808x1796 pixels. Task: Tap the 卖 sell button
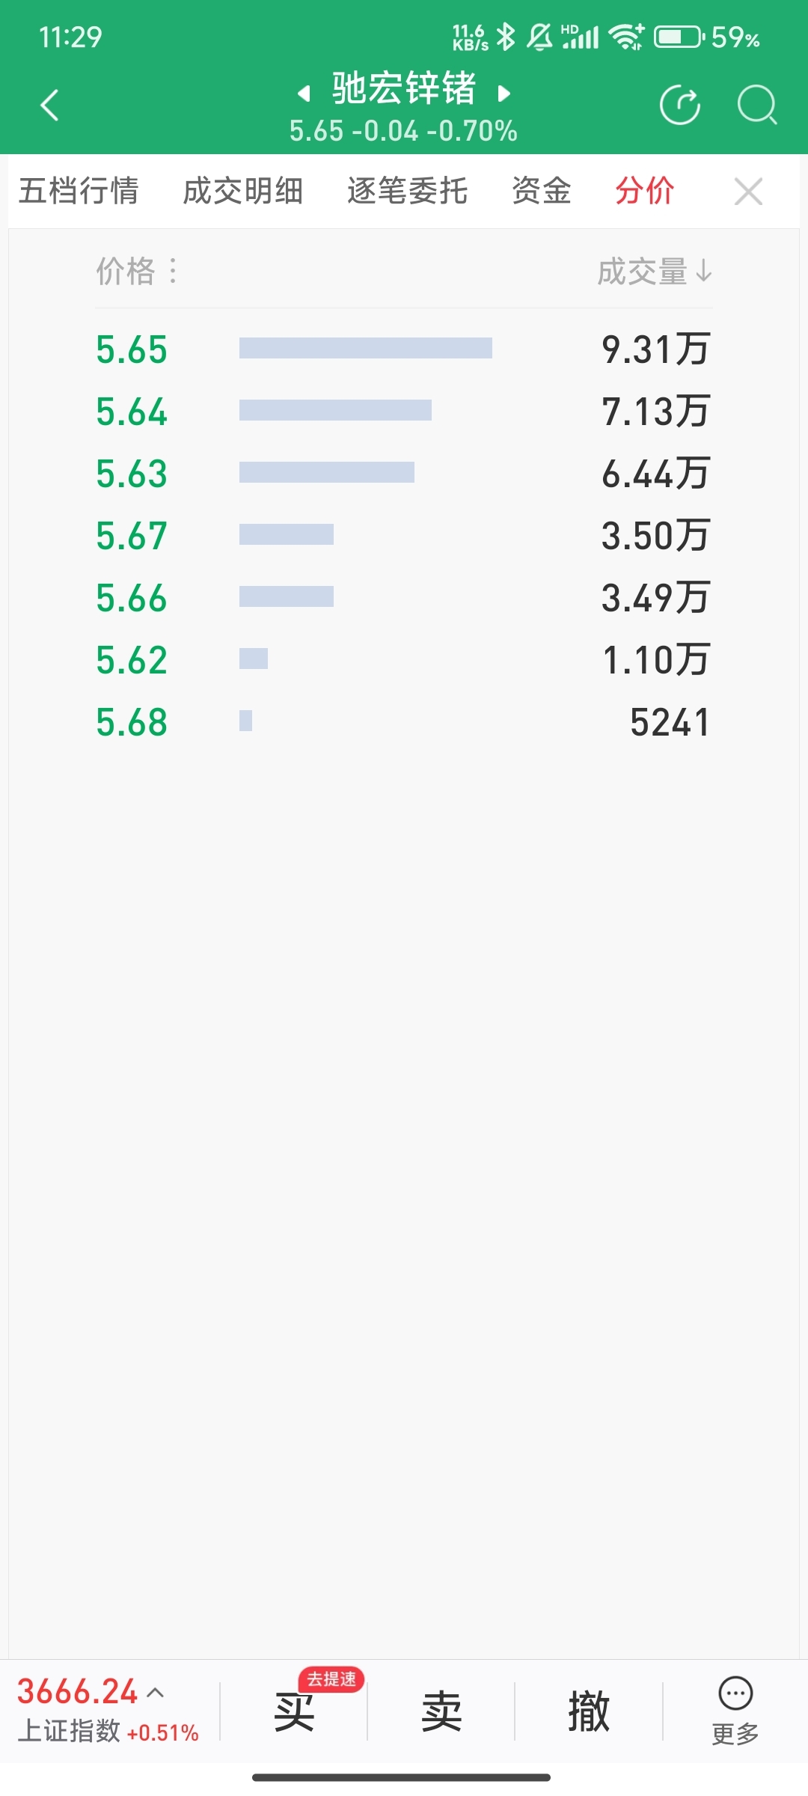(x=441, y=1712)
